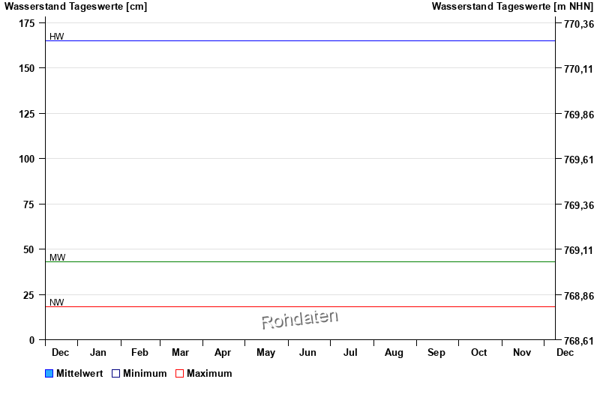Click the Jan month label on x-axis
Viewport: 600px width, 412px height.
pyautogui.click(x=98, y=353)
